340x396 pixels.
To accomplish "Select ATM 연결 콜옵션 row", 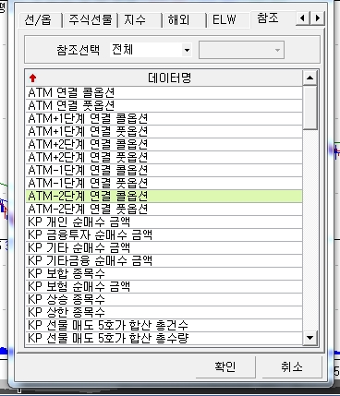I will click(x=164, y=92).
